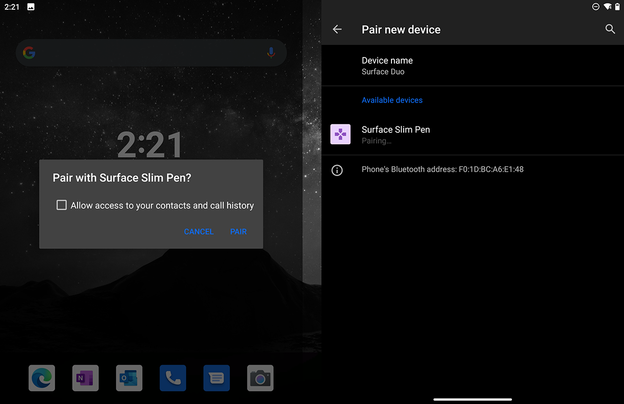624x404 pixels.
Task: Tap the status bar time 2:21
Action: point(12,7)
